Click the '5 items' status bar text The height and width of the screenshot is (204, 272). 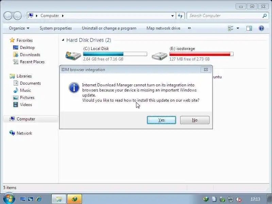[10, 188]
